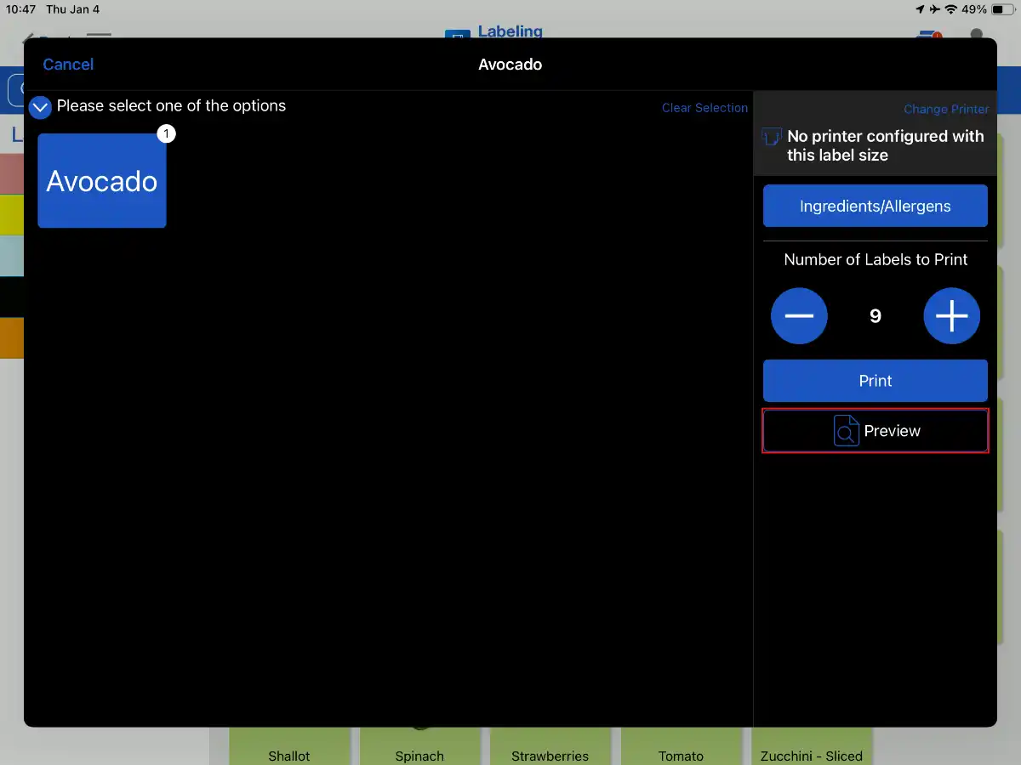Tap the plus button to add labels

[951, 316]
